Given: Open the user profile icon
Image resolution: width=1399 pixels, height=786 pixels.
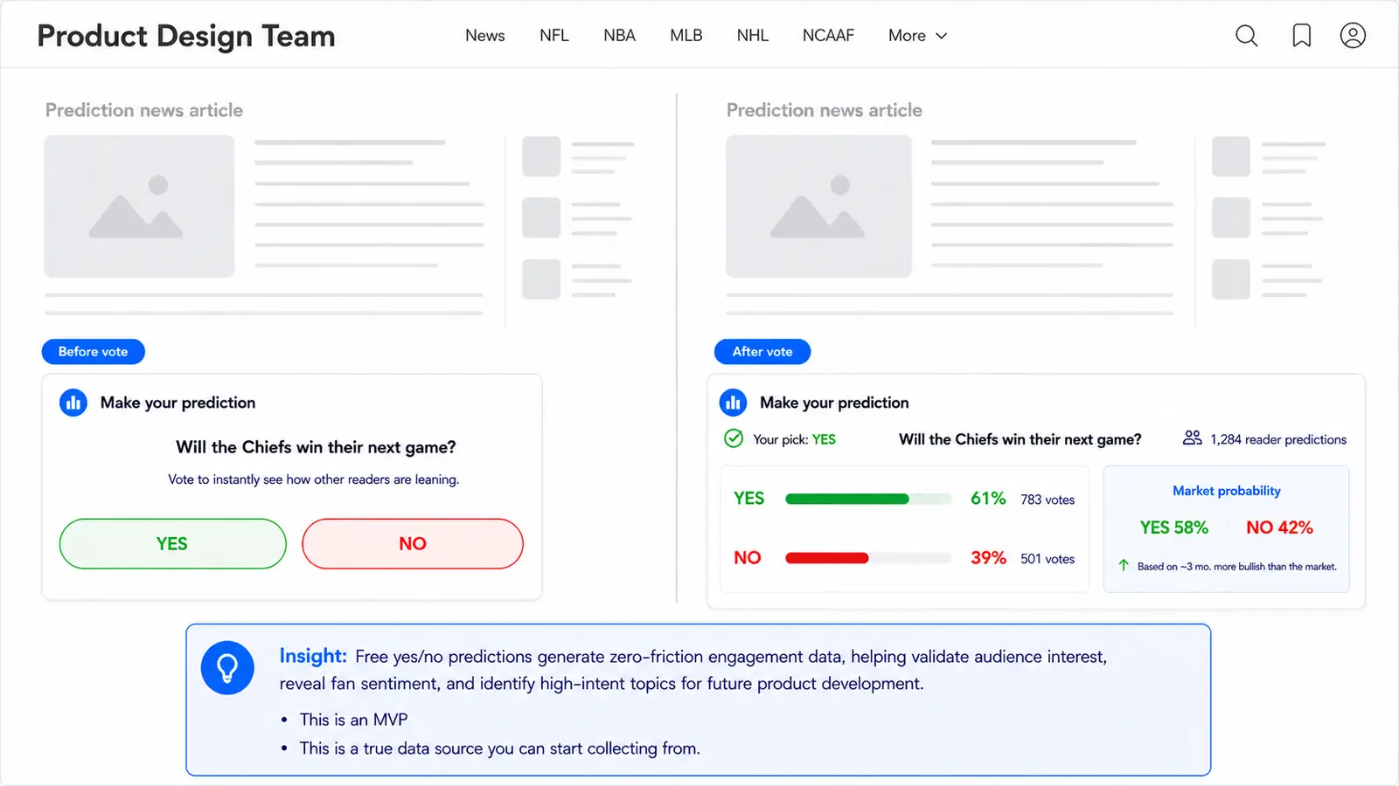Looking at the screenshot, I should (x=1353, y=36).
